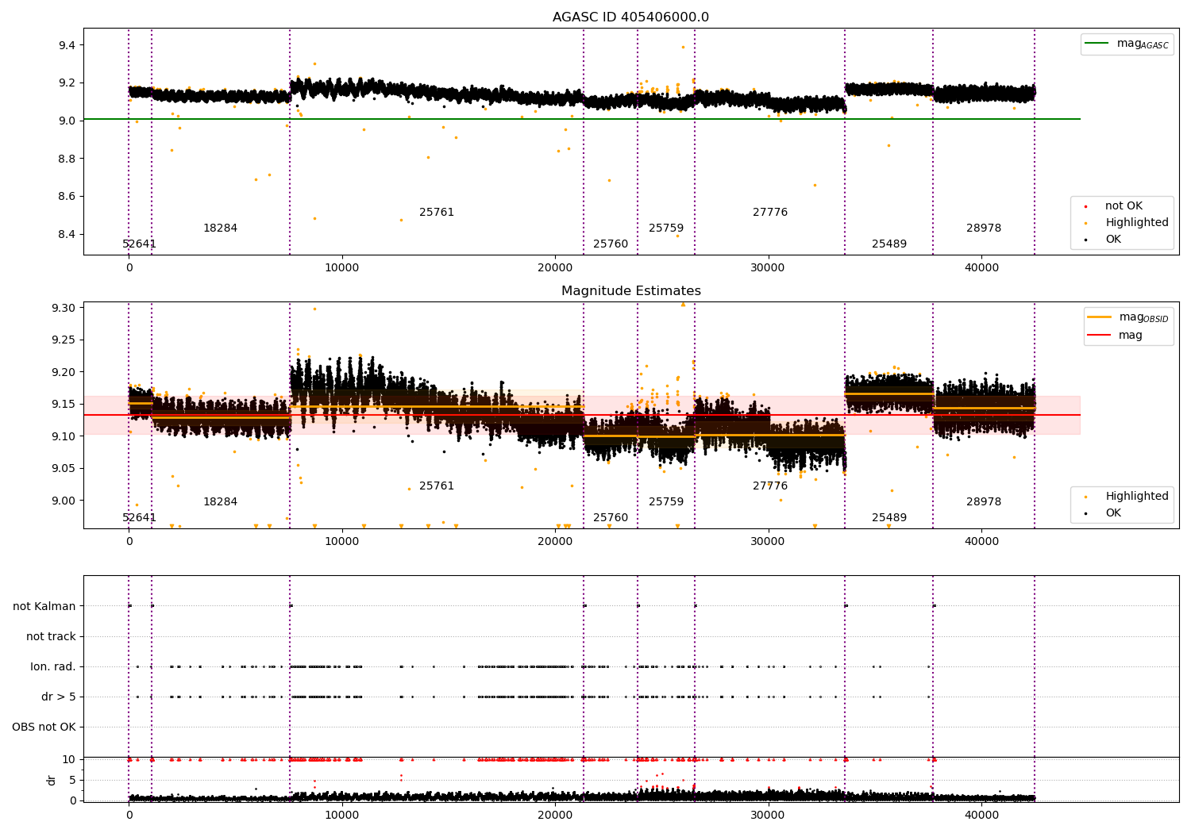
Task: Click obsid 25760 in Magnitude Estimates plot
Action: point(611,518)
